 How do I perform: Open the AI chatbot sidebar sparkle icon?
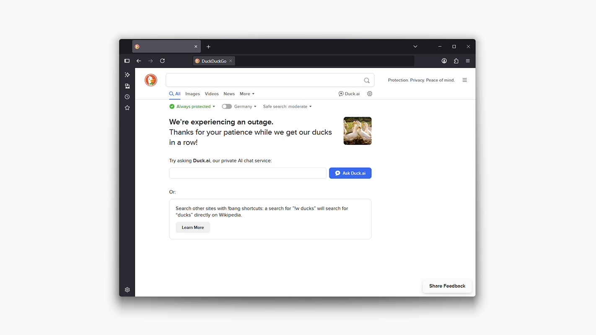127,75
